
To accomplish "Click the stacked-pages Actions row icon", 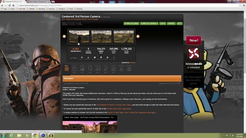I will tap(95, 58).
